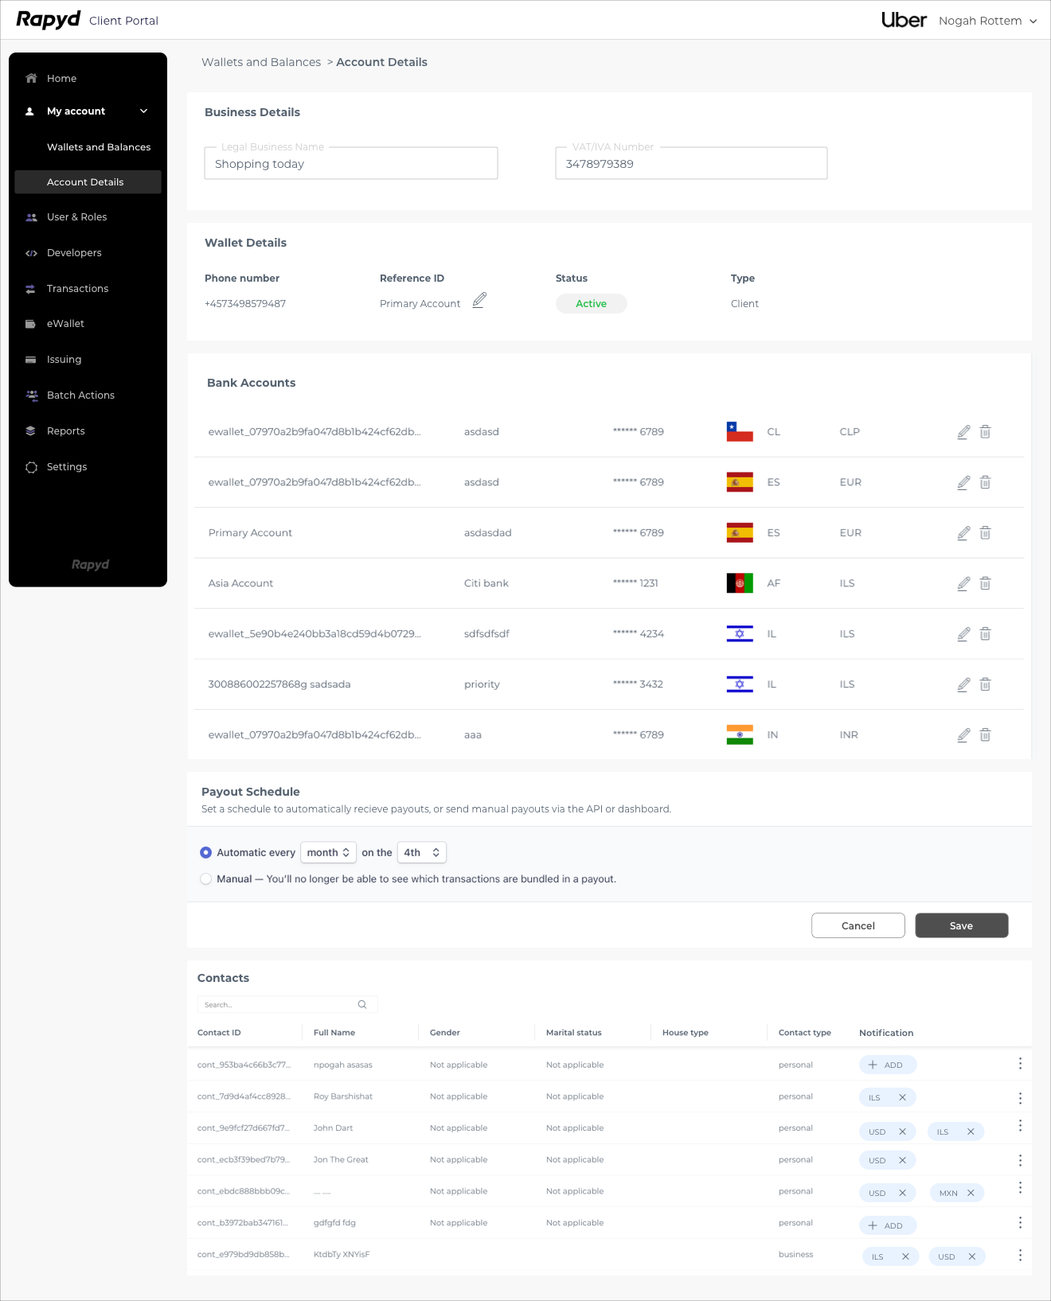1051x1301 pixels.
Task: Edit the Citi bank account row
Action: (963, 583)
